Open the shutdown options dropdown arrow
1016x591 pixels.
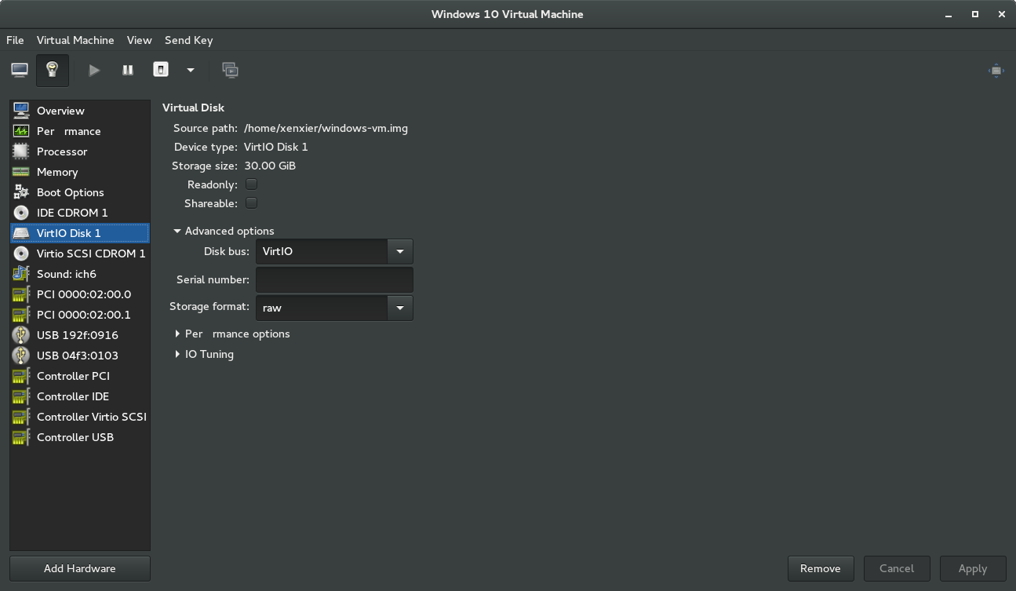(x=191, y=70)
